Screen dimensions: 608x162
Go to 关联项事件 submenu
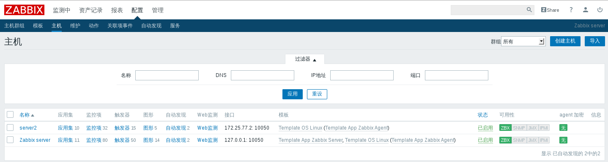[x=120, y=26]
